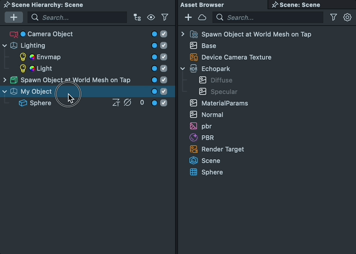Click the eye visibility filter icon
The width and height of the screenshot is (356, 254).
[x=151, y=18]
